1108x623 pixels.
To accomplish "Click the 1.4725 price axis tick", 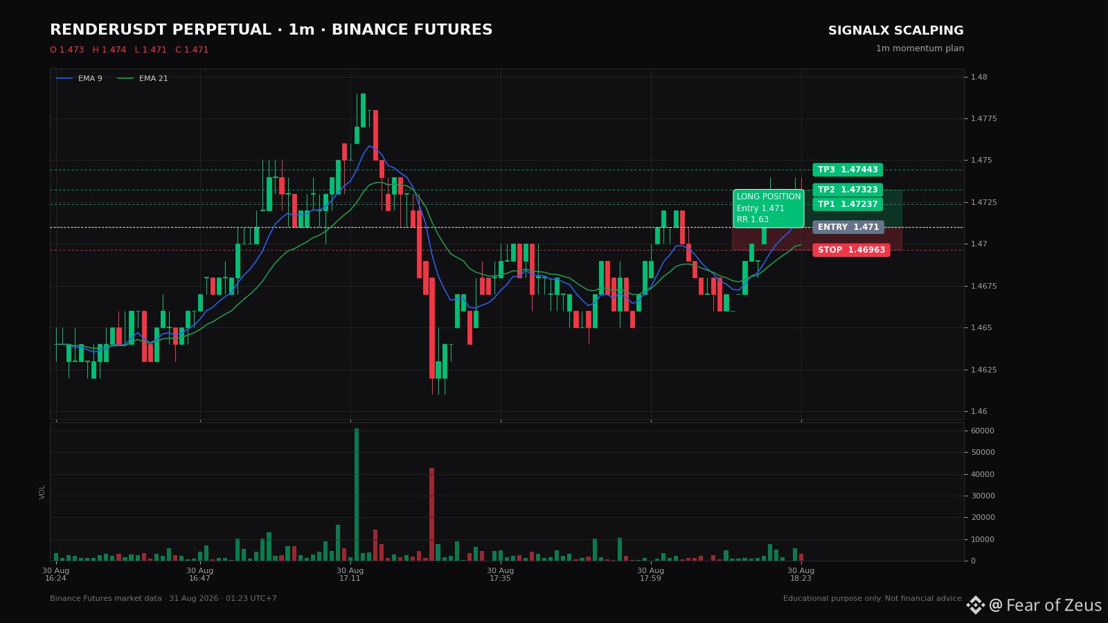I will (984, 202).
